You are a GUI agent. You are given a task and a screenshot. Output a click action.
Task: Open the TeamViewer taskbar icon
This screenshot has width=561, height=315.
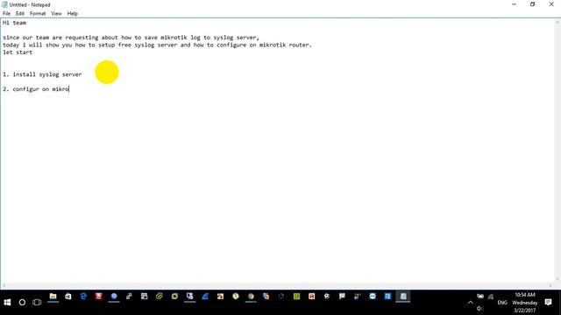[x=373, y=297]
